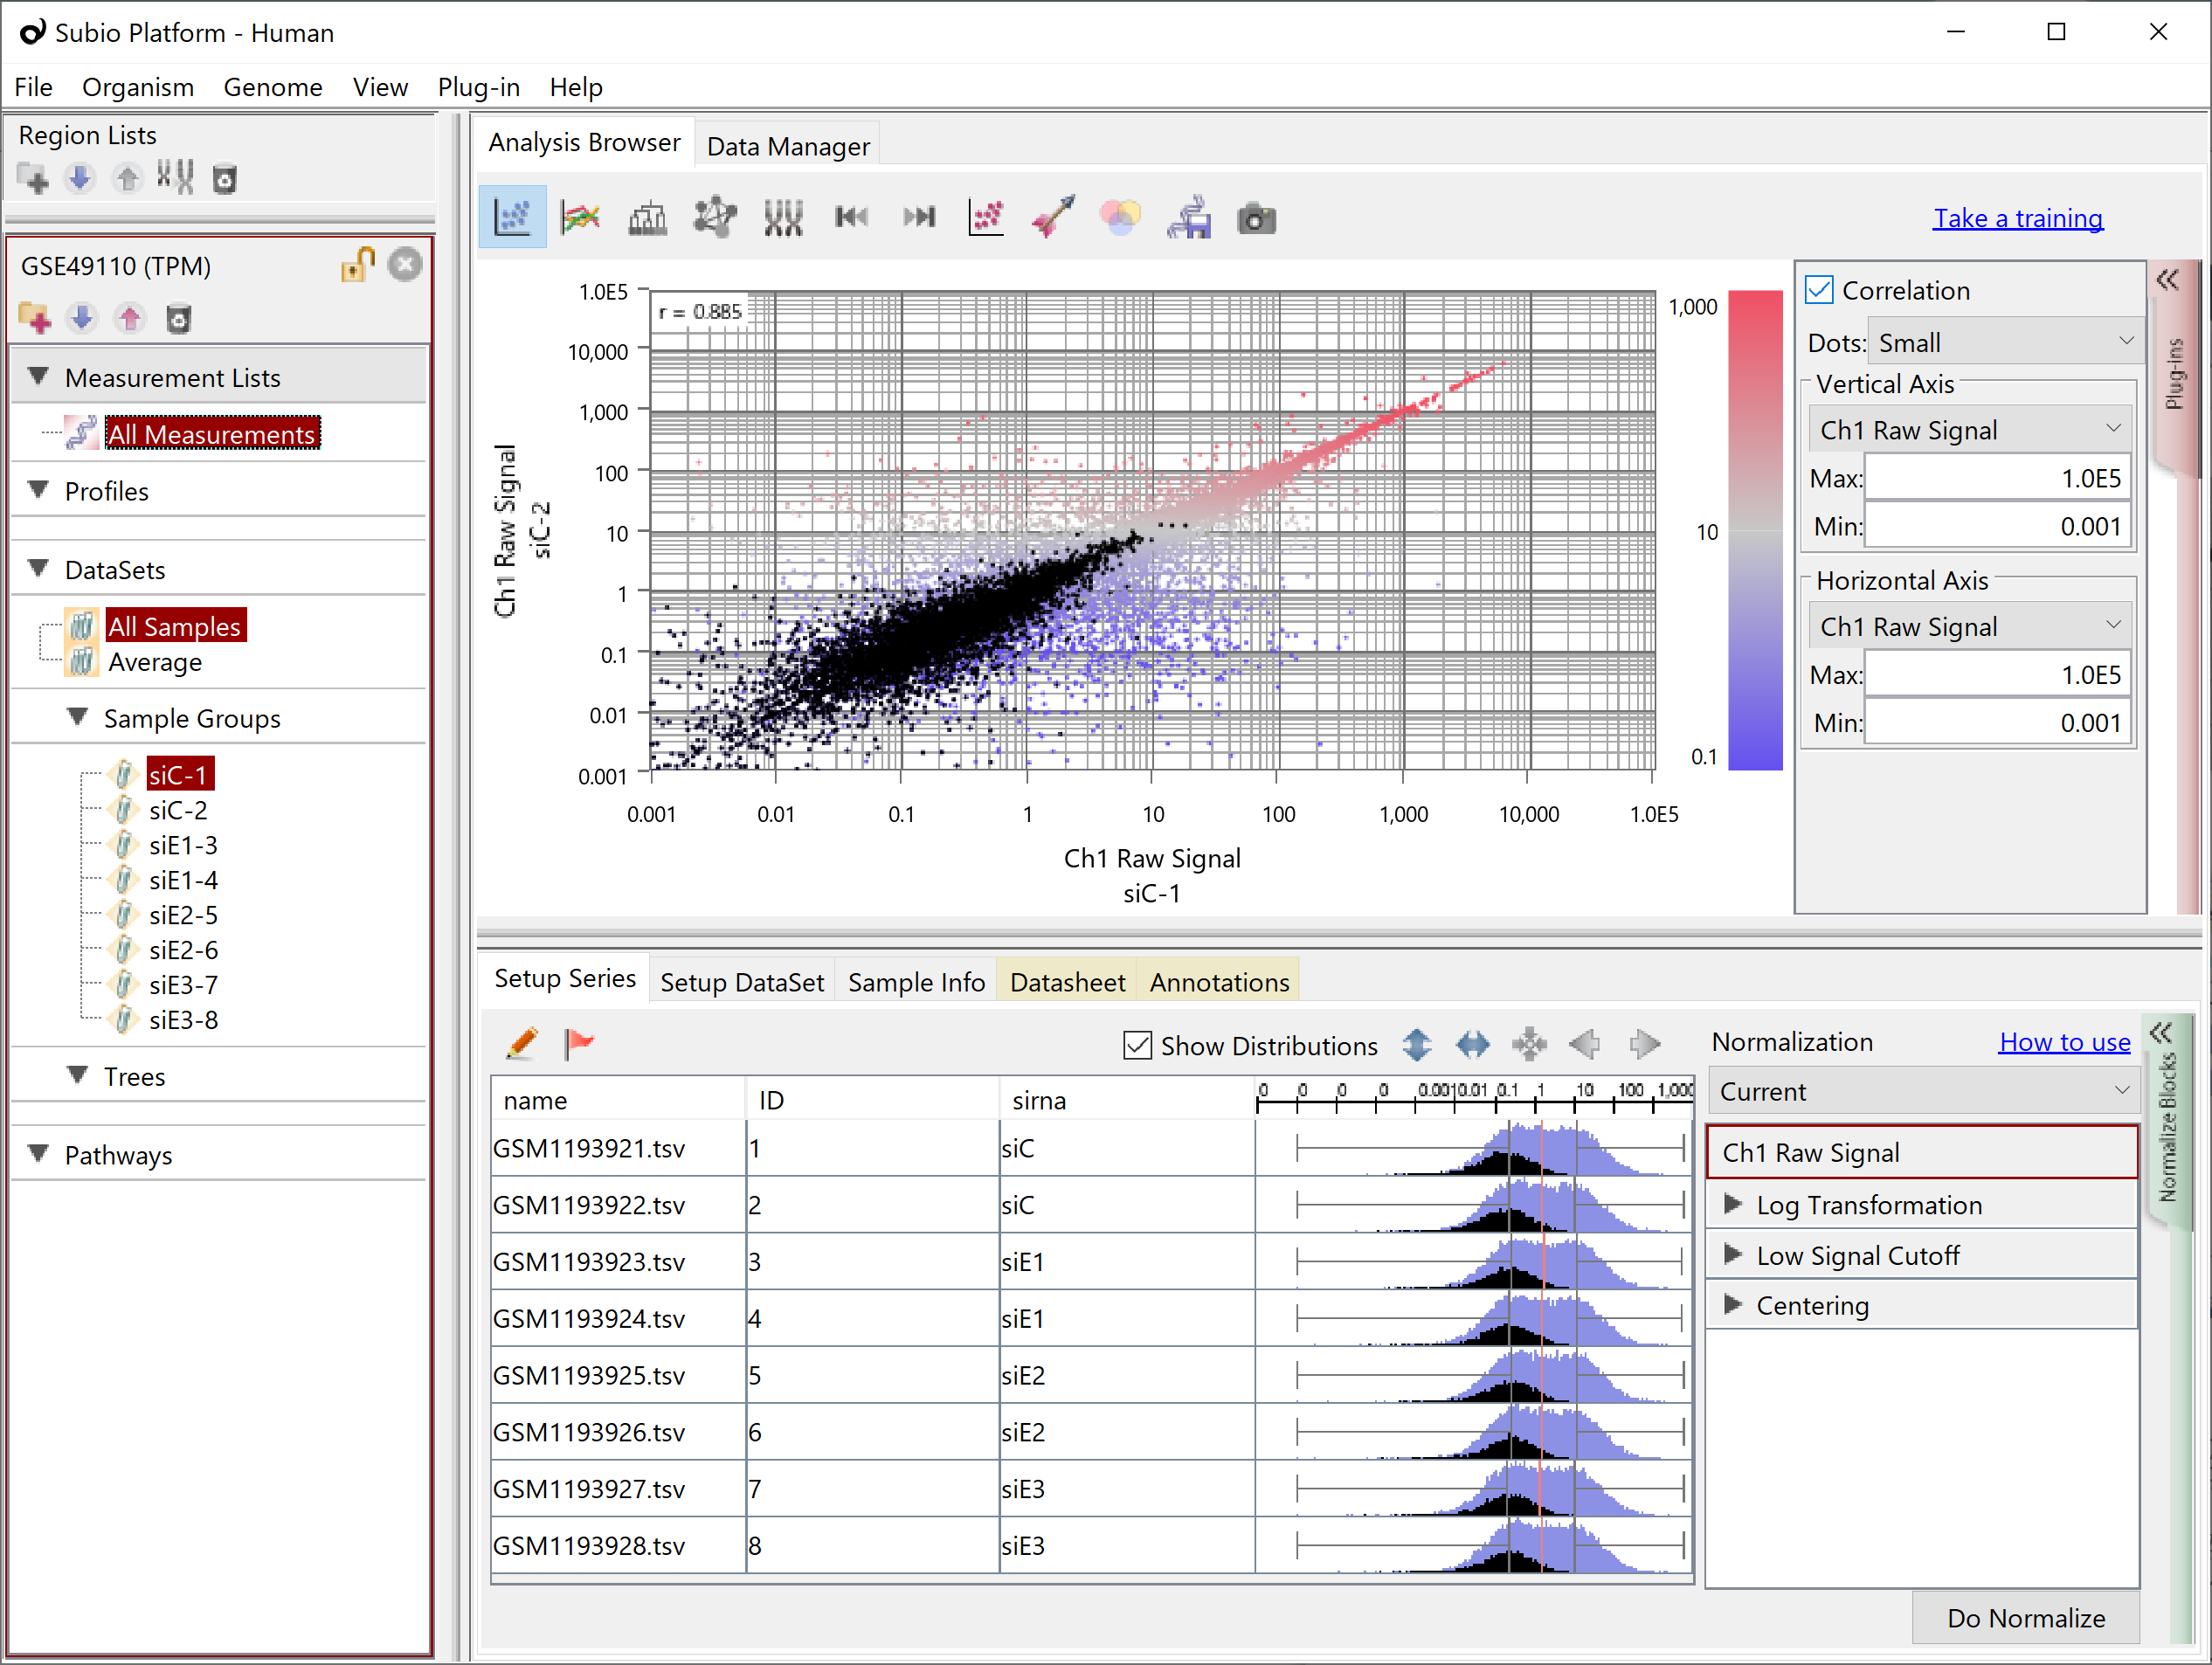Open the Plug-in menu
Viewport: 2212px width, 1665px height.
pos(479,87)
